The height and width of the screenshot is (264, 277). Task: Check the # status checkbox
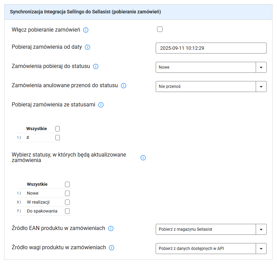point(57,138)
